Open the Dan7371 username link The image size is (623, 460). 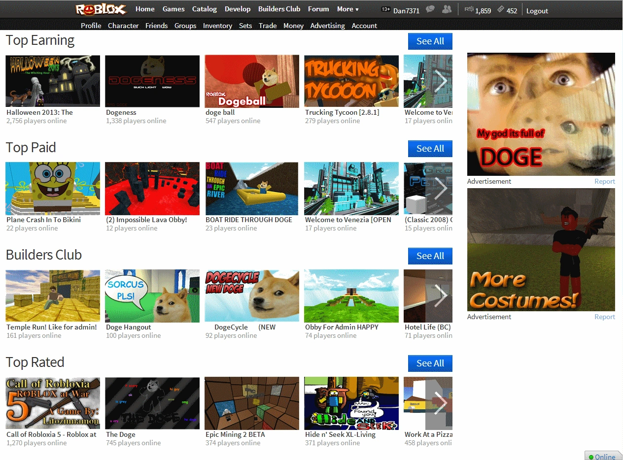click(406, 10)
